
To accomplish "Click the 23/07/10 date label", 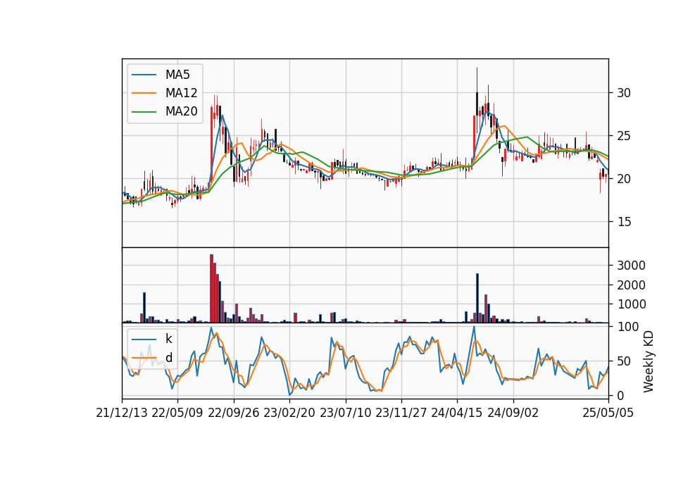I will coord(345,413).
